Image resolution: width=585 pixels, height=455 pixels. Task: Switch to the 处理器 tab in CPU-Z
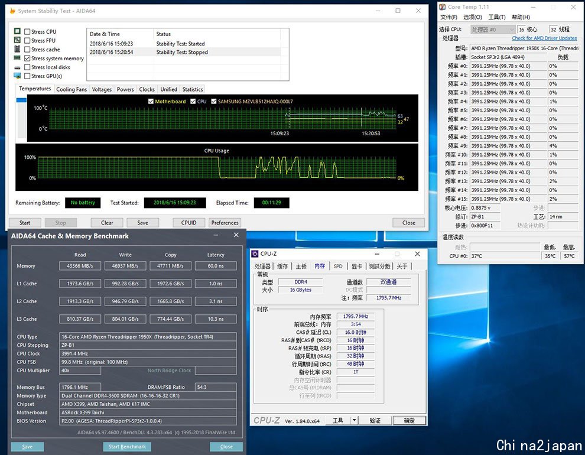click(x=262, y=266)
